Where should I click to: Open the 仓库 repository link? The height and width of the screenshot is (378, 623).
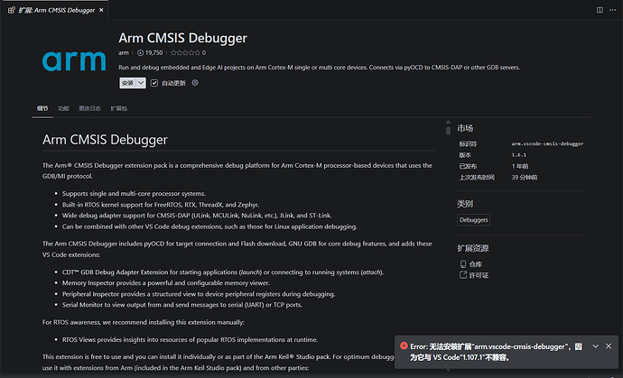coord(475,264)
